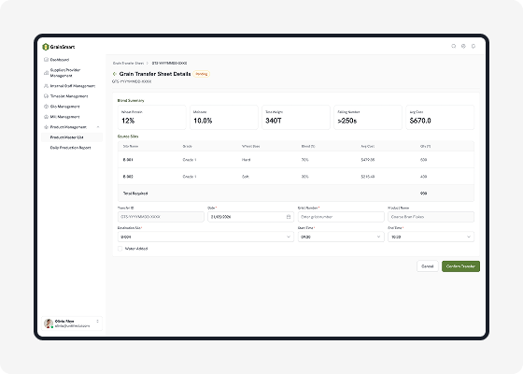Click the Grist Number input field
Screen dimensions: 523x374
point(341,217)
